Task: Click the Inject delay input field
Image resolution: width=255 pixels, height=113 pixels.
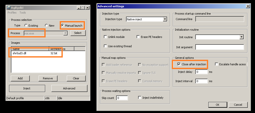Action: pos(201,72)
